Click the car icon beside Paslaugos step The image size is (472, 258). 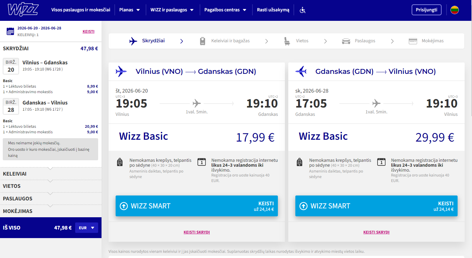tap(346, 41)
